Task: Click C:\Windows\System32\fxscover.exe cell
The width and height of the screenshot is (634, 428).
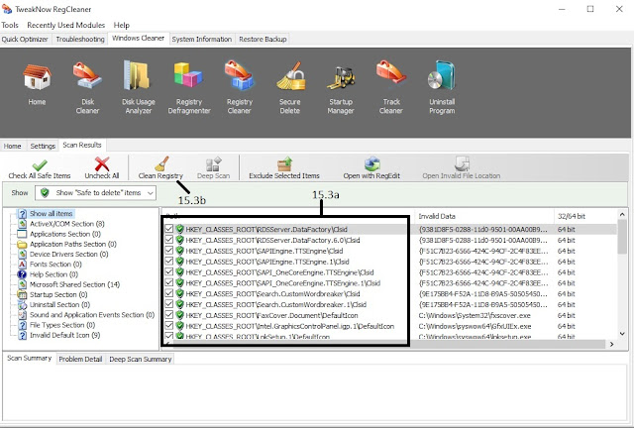Action: [x=475, y=315]
